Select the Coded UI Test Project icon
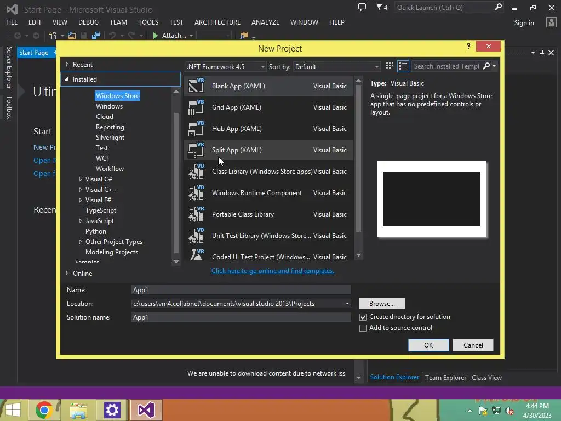Viewport: 561px width, 421px height. (196, 255)
